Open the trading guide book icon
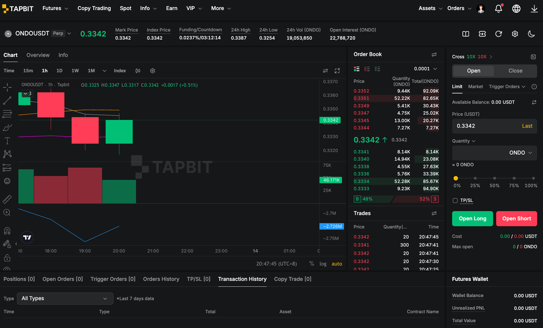This screenshot has height=328, width=543. coord(466,34)
